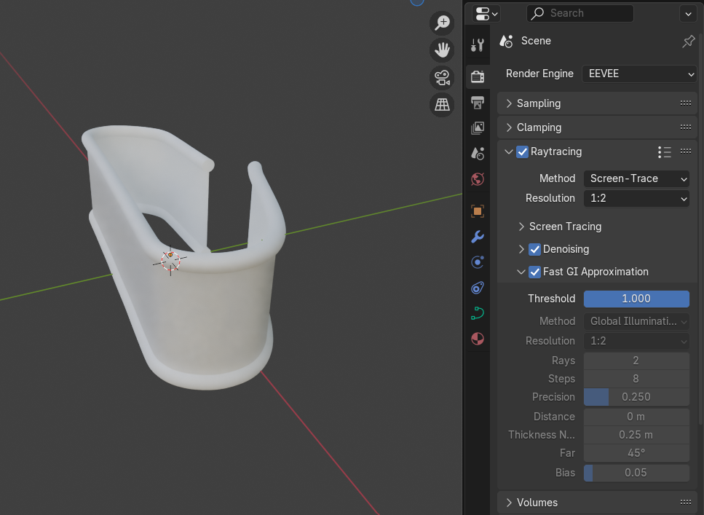The height and width of the screenshot is (515, 704).
Task: Expand the Screen Tracing subpanel
Action: tap(565, 227)
